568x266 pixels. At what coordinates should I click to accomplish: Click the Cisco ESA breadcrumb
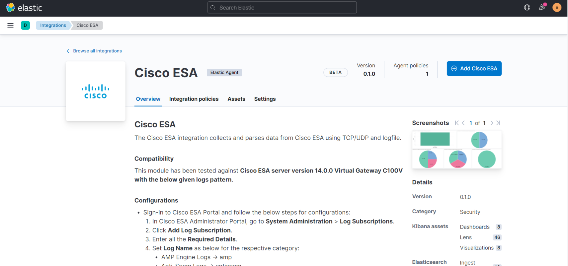(87, 25)
